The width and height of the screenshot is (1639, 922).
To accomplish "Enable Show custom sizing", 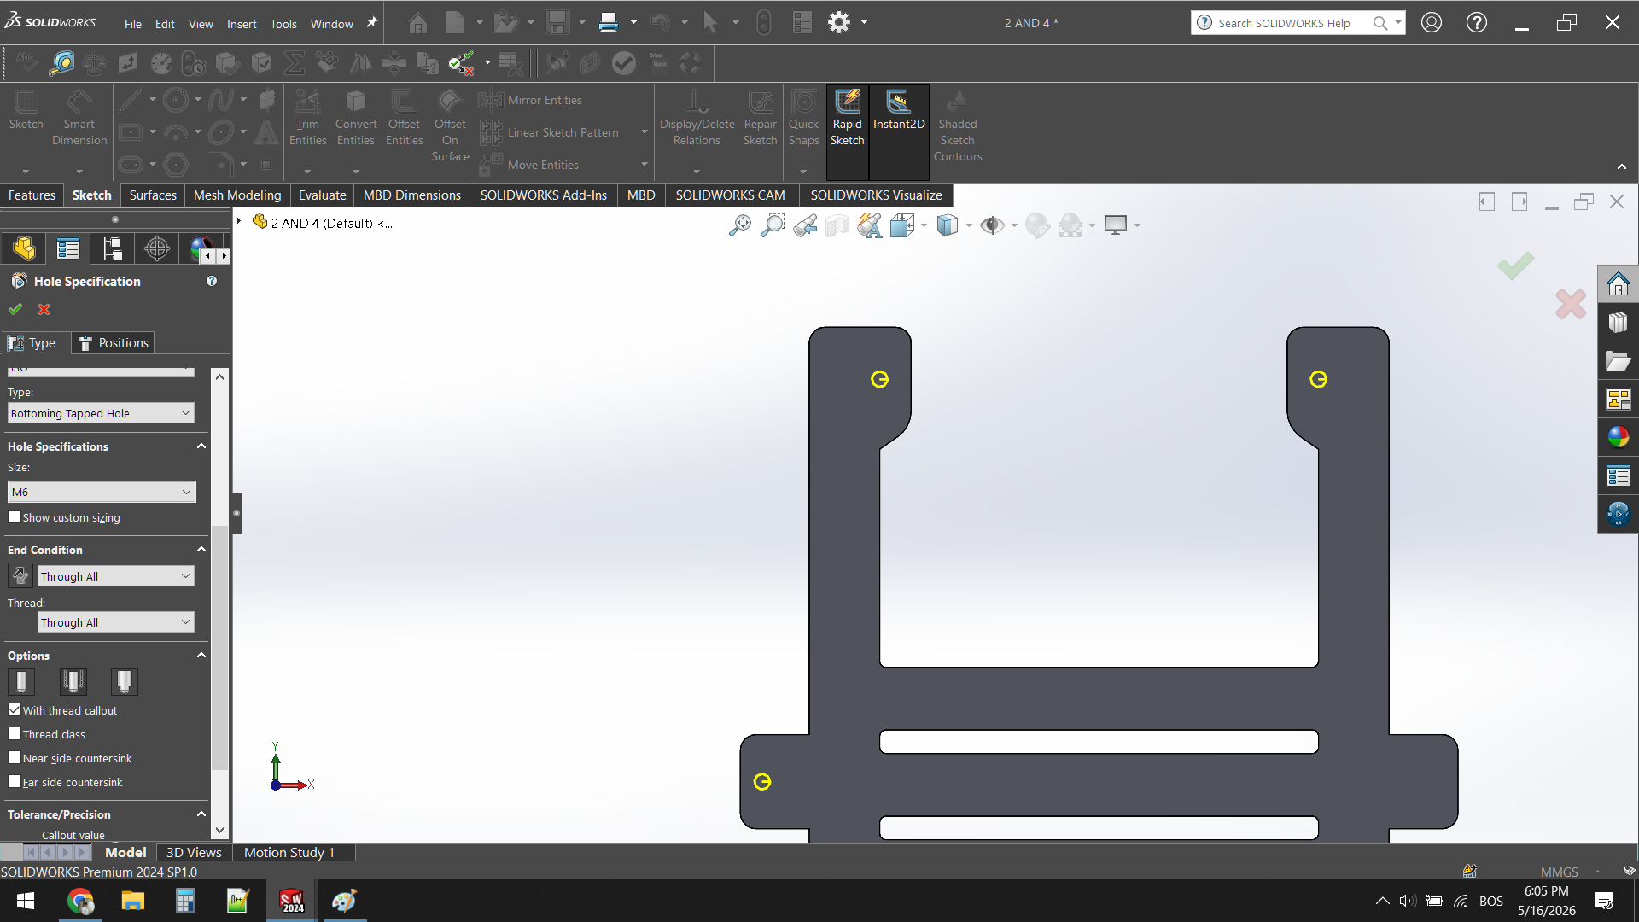I will [x=15, y=517].
